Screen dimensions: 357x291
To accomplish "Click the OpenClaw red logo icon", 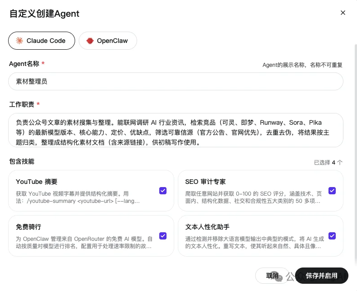I will click(x=90, y=41).
